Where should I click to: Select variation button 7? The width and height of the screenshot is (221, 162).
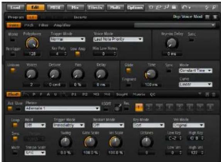(x=200, y=107)
